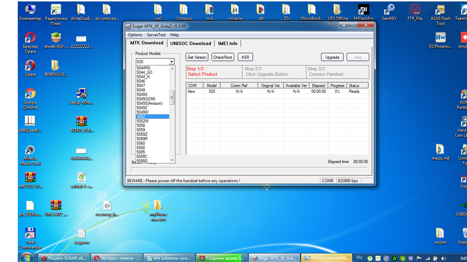This screenshot has height=262, width=467.
Task: Select the DCPhoenix desktop icon
Action: 440,40
